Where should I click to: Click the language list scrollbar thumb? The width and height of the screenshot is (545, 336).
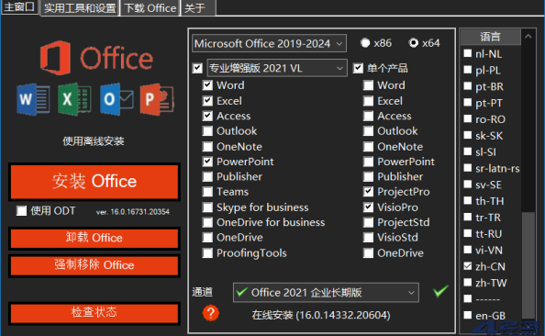528,265
